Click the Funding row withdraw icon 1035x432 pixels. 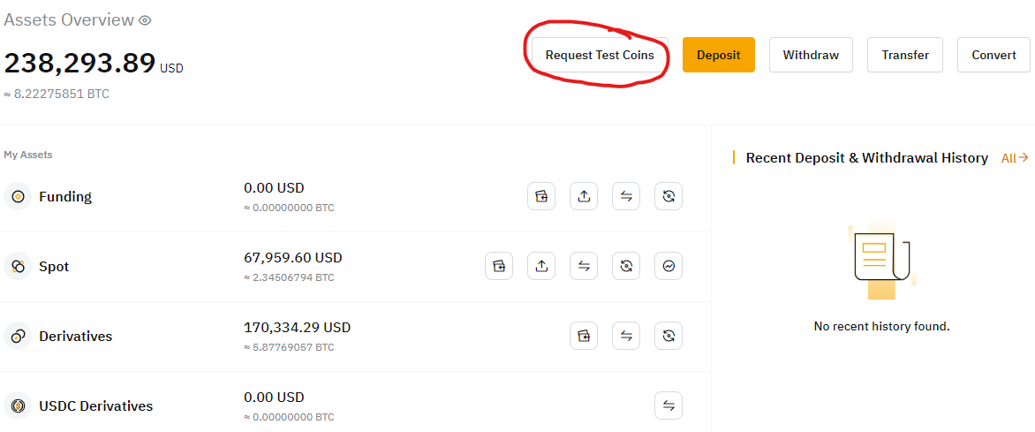[584, 196]
